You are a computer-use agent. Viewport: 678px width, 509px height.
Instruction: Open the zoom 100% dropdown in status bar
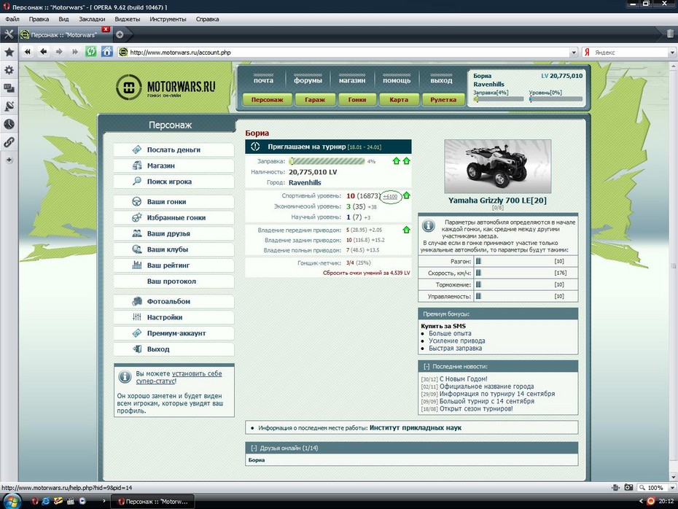pyautogui.click(x=672, y=487)
